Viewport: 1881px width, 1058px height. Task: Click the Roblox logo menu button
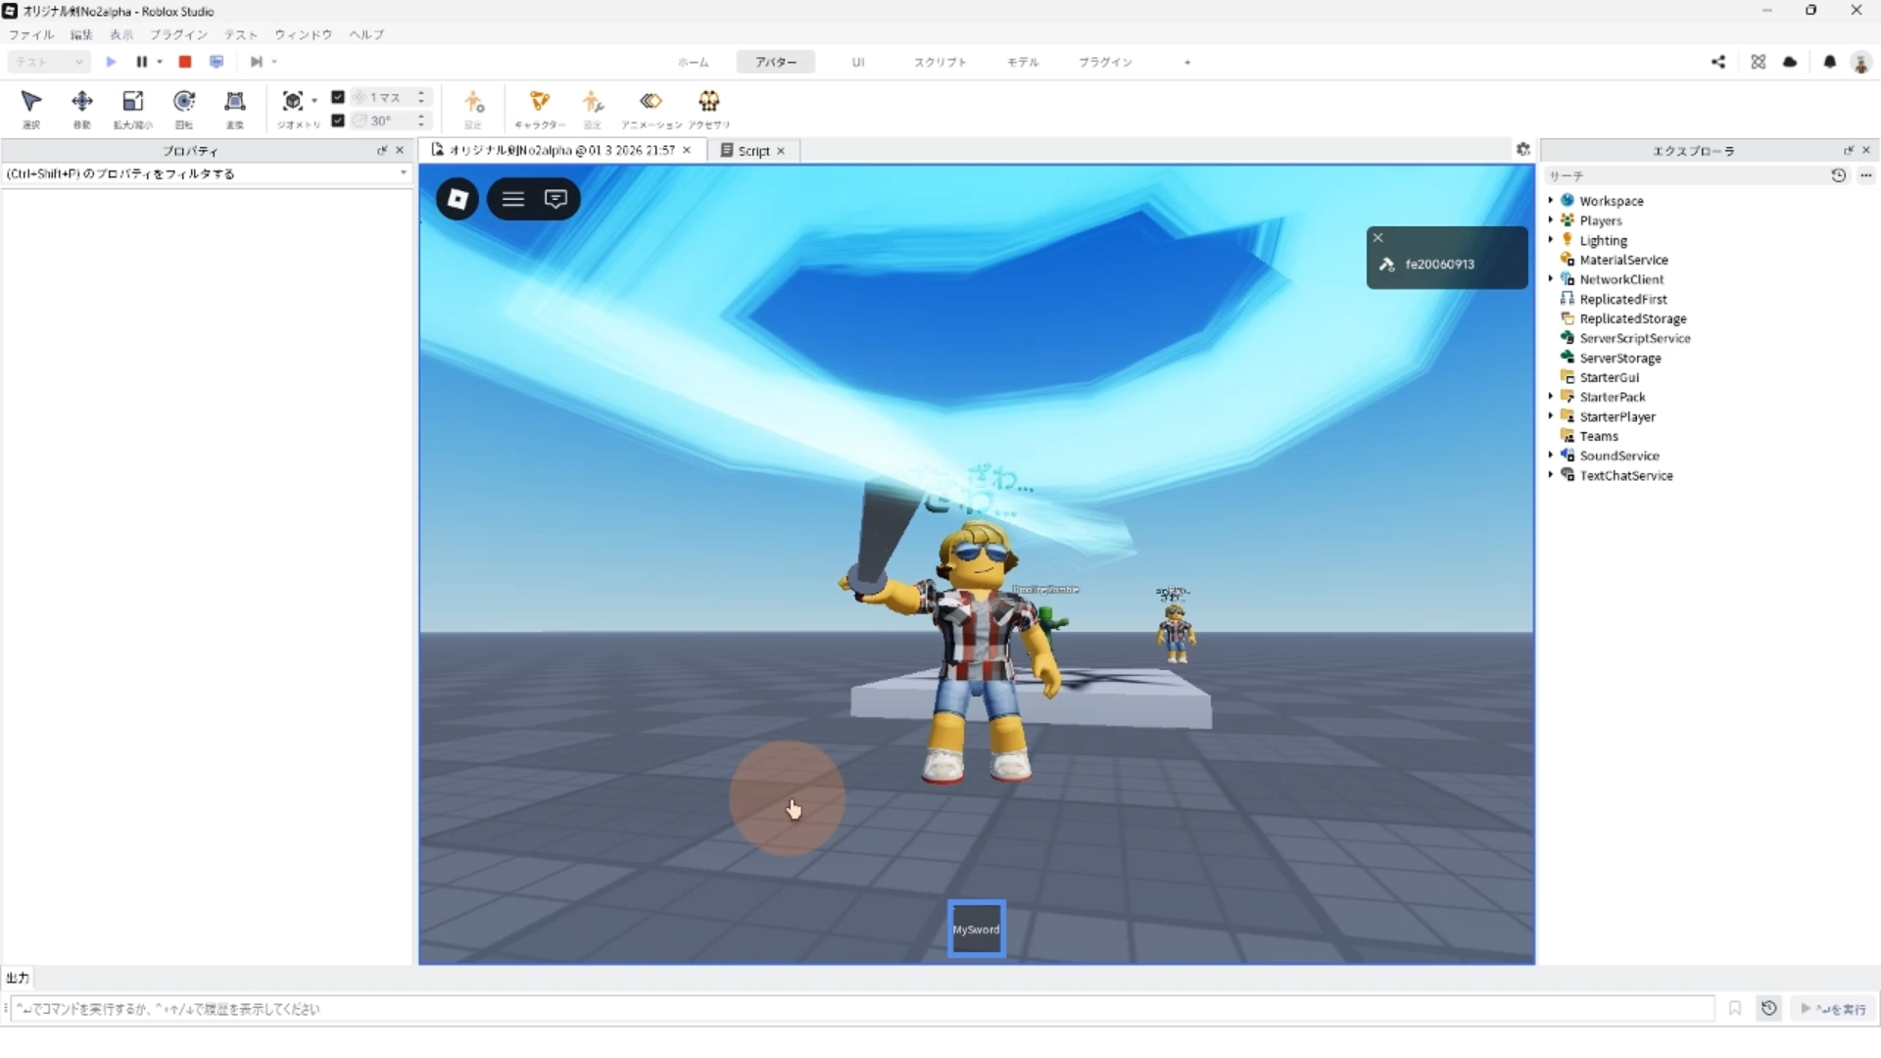[x=458, y=199]
